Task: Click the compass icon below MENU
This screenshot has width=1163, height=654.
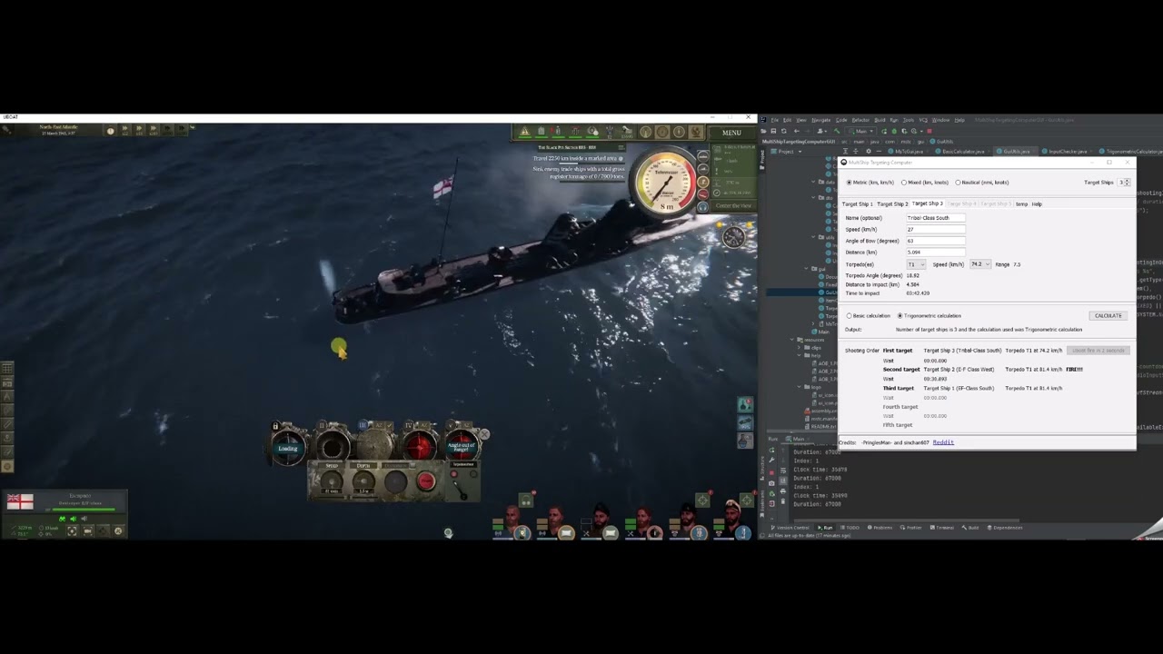Action: 733,237
